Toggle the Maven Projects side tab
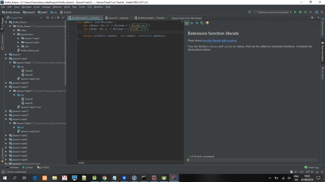 [323, 27]
